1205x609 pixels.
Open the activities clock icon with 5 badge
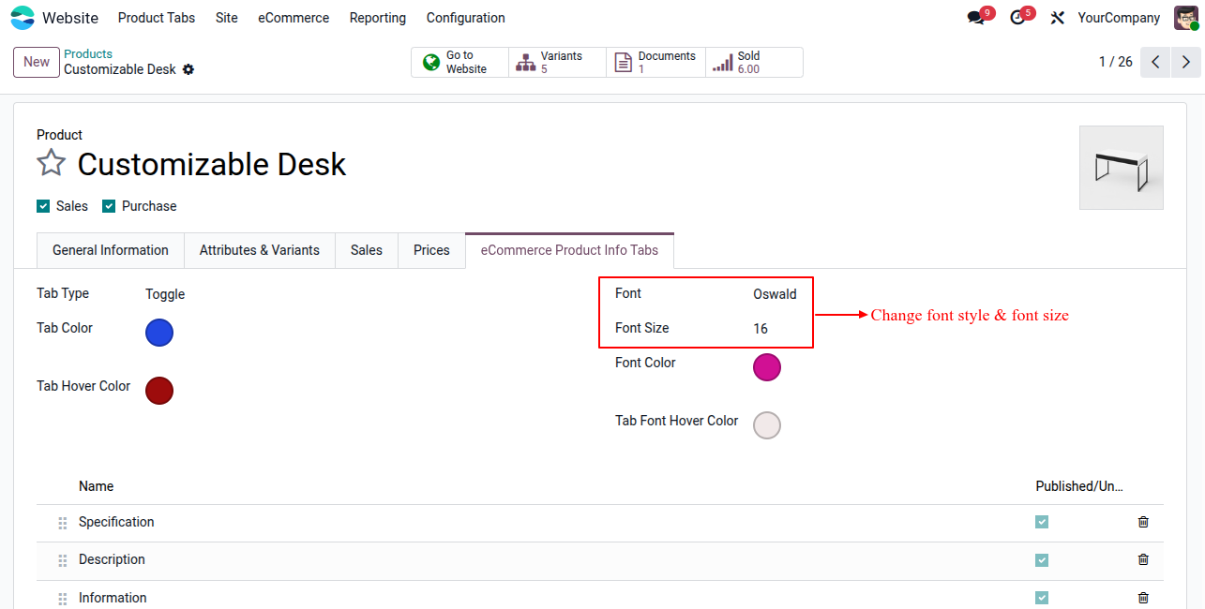[x=1017, y=18]
